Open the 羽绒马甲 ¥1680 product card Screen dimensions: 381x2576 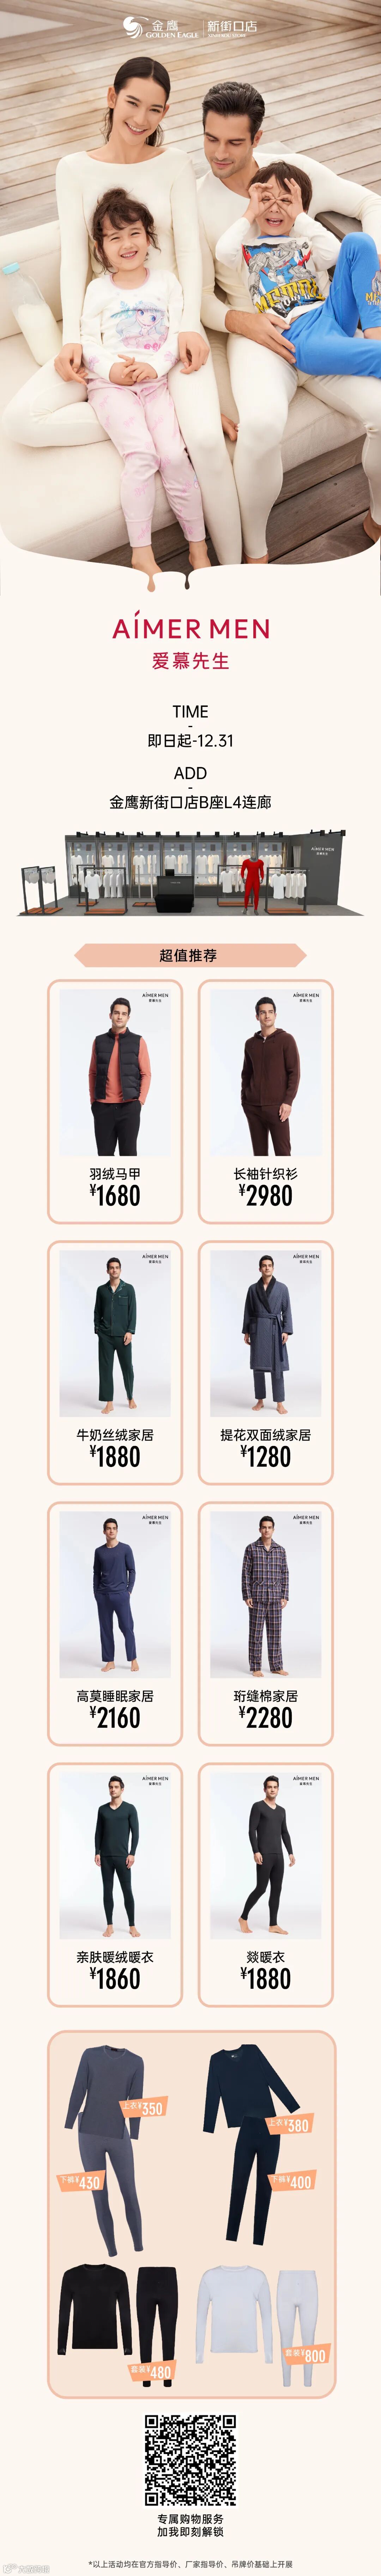click(x=115, y=1101)
